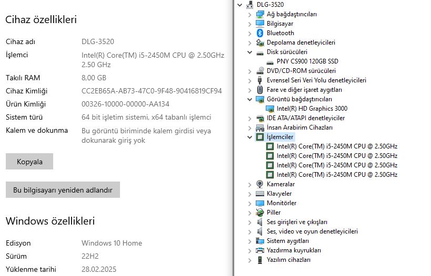The width and height of the screenshot is (431, 276).
Task: Select the DVD/CD-ROM sürücüleri label
Action: (x=301, y=71)
